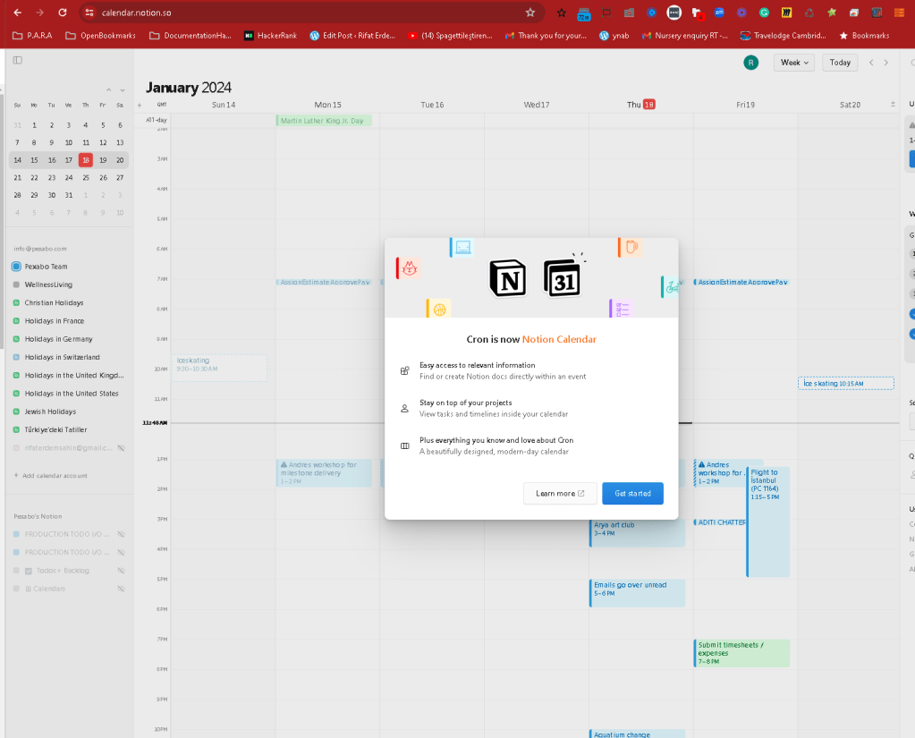Open Flight to Istanbul event
The height and width of the screenshot is (738, 915).
(768, 522)
